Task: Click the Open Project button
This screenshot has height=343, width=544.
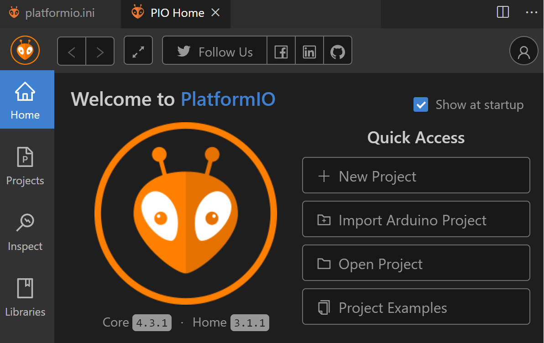Action: [416, 263]
